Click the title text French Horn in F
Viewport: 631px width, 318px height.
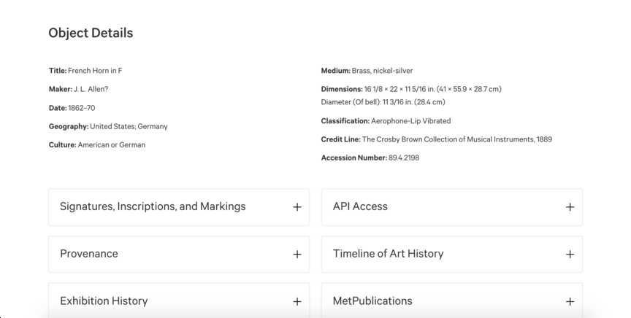[x=95, y=71]
